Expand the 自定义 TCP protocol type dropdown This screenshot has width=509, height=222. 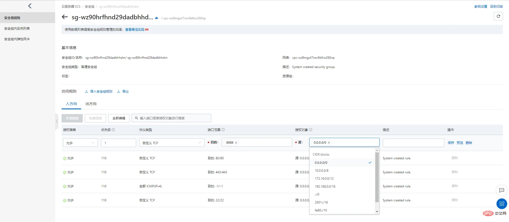tap(172, 143)
